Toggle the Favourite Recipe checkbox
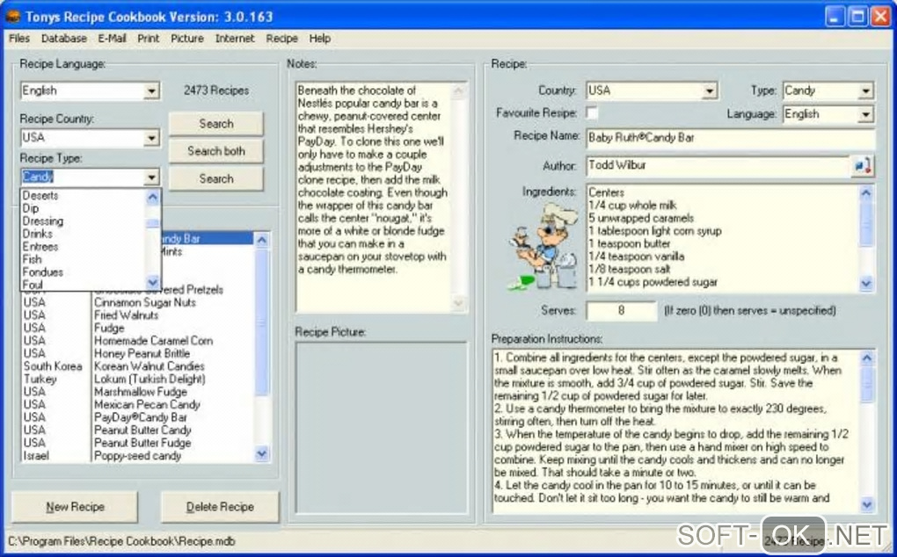 coord(592,113)
